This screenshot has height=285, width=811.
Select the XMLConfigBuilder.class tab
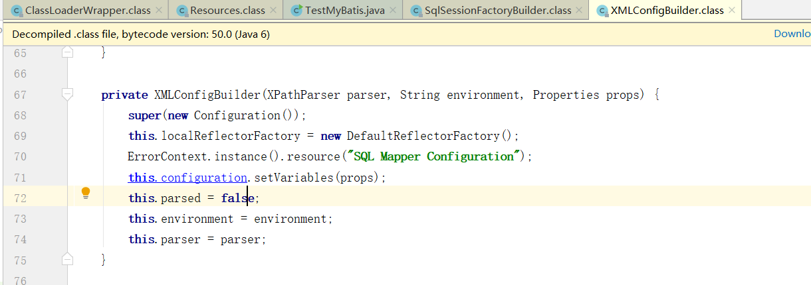pos(667,11)
